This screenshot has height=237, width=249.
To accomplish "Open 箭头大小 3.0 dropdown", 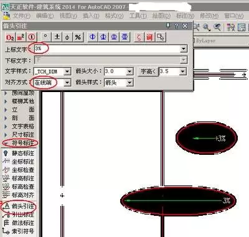I will 129,72.
